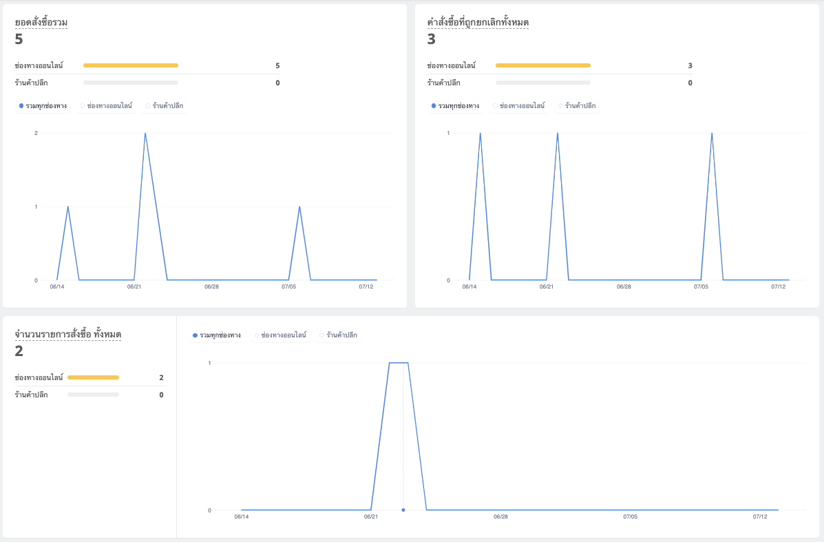Click ช่องทางออนไลน์ row label in คำสั่งซื้อที่ถูกยกเลิก card

(452, 65)
